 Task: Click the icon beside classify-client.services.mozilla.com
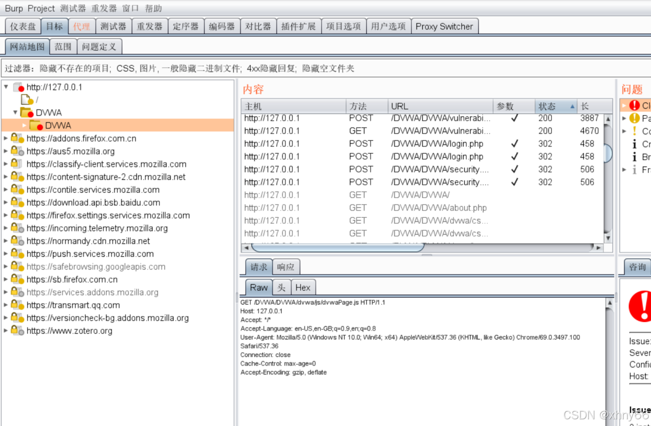pos(17,164)
